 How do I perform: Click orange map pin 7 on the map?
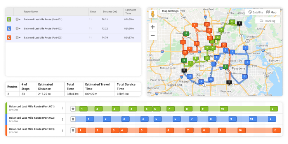(207, 25)
